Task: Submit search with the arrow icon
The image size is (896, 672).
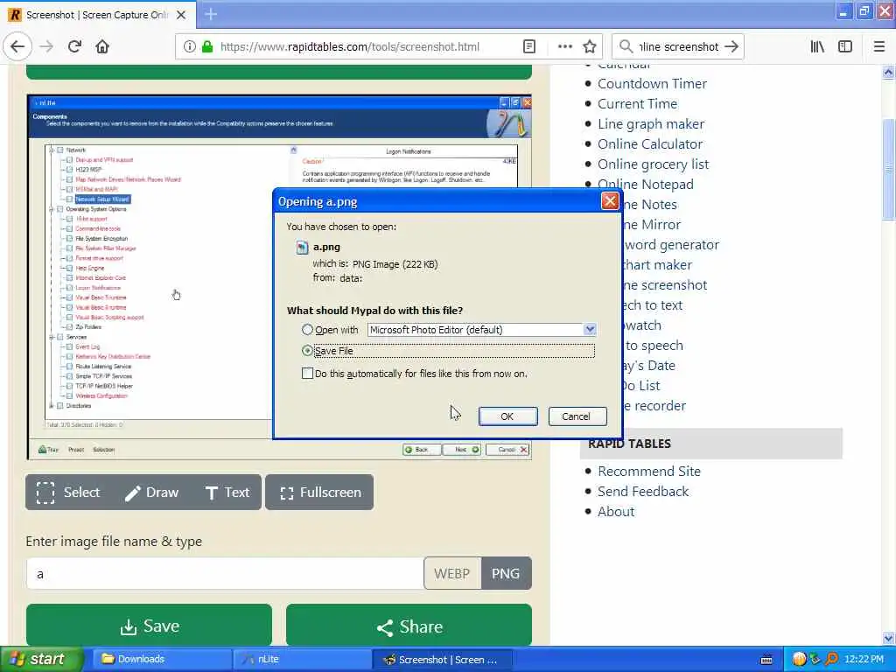Action: 731,46
